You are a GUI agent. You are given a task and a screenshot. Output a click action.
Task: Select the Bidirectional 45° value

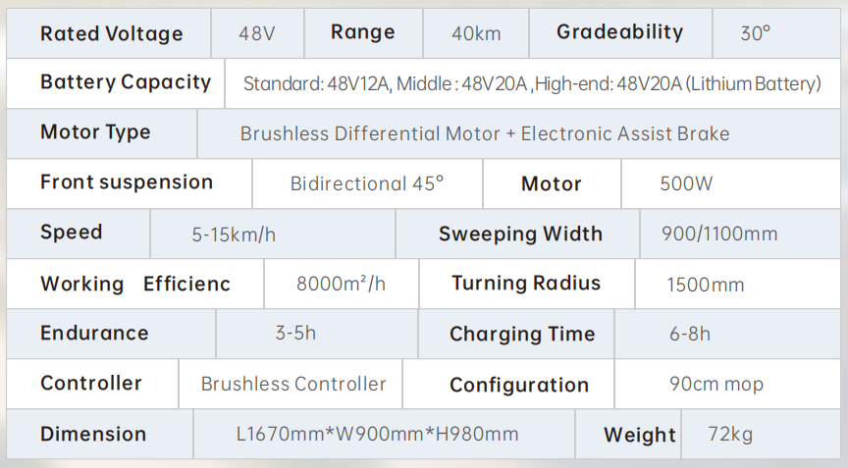pos(367,183)
